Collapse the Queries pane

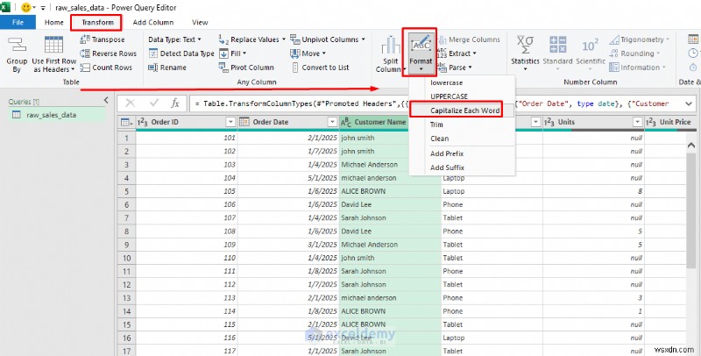tap(106, 101)
